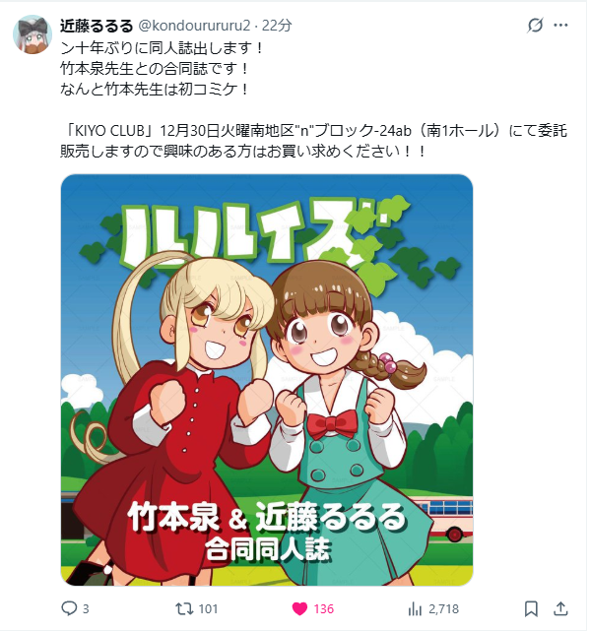Image resolution: width=589 pixels, height=631 pixels.
Task: Open 近藤るるる profile avatar picture
Action: coord(33,34)
